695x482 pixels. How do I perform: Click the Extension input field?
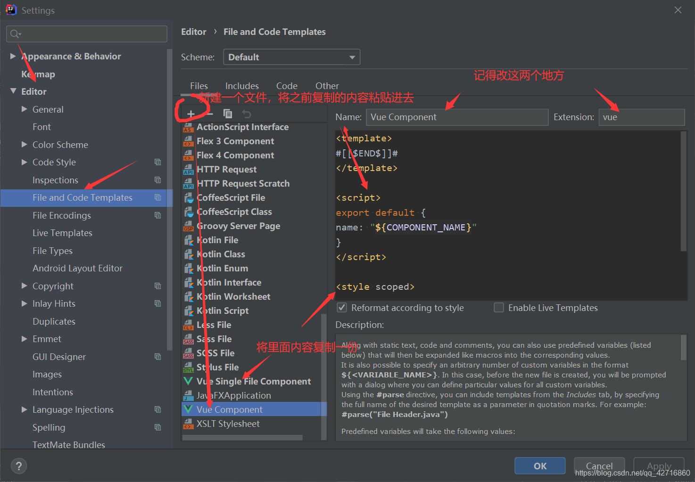pyautogui.click(x=642, y=117)
